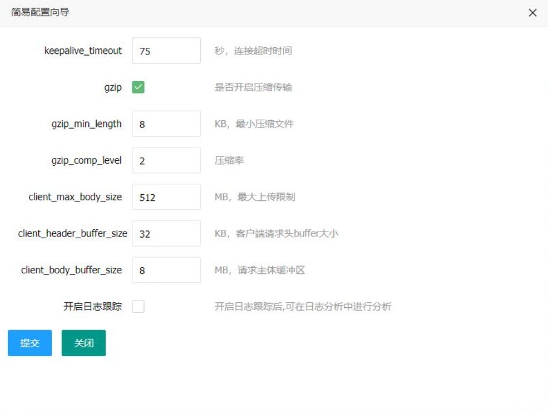Click the green 关闭 button
Viewport: 548px width, 410px height.
[83, 343]
